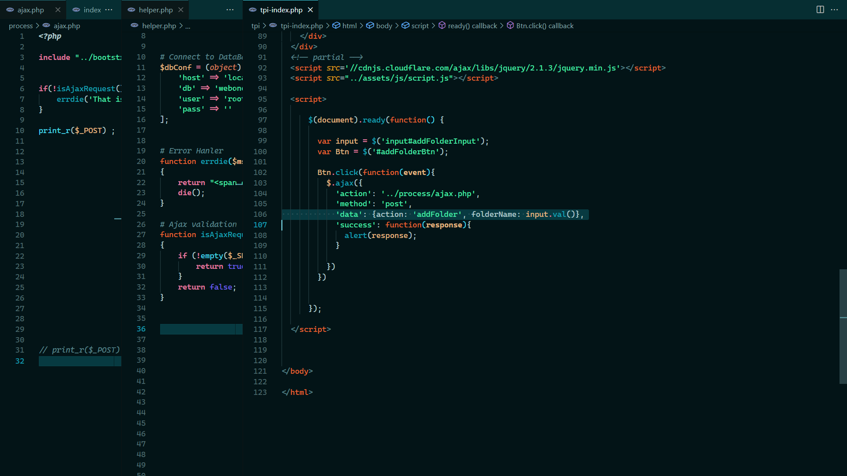Click the $.ajax({ line
Image resolution: width=847 pixels, height=476 pixels.
click(x=345, y=183)
